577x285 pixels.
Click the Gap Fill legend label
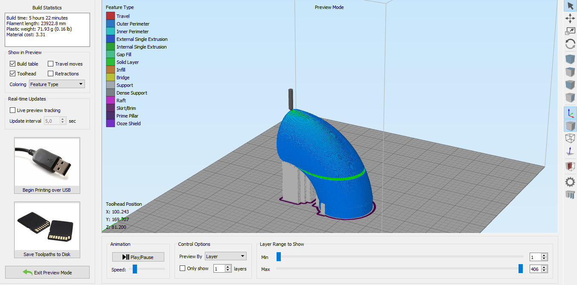tap(124, 55)
